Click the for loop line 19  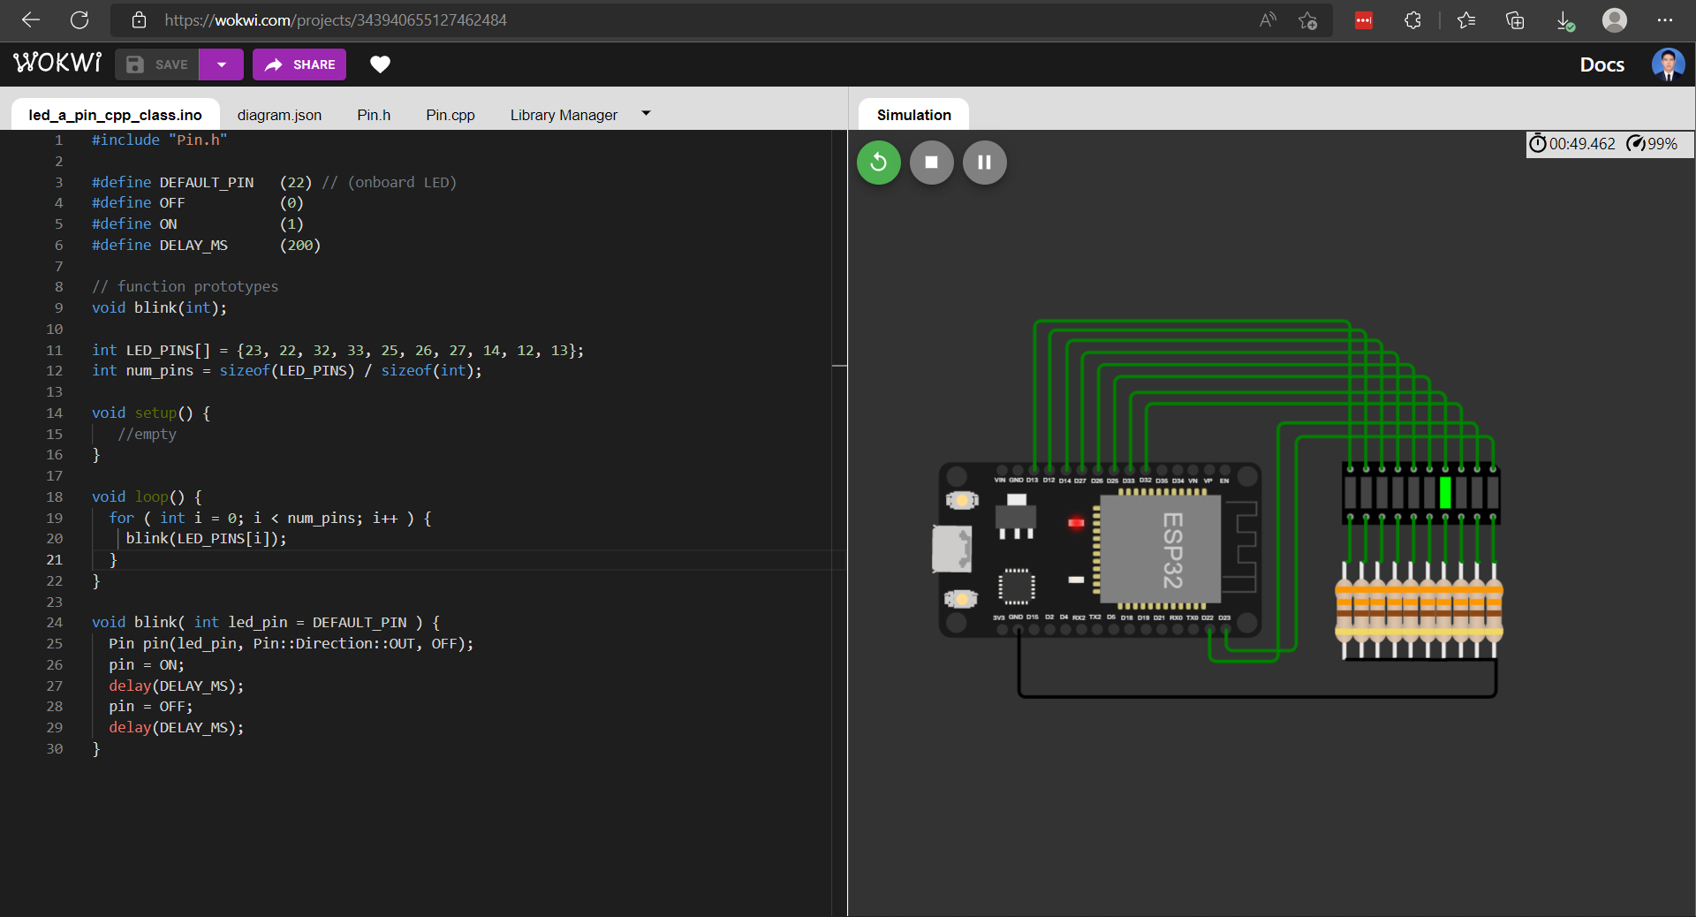[269, 518]
